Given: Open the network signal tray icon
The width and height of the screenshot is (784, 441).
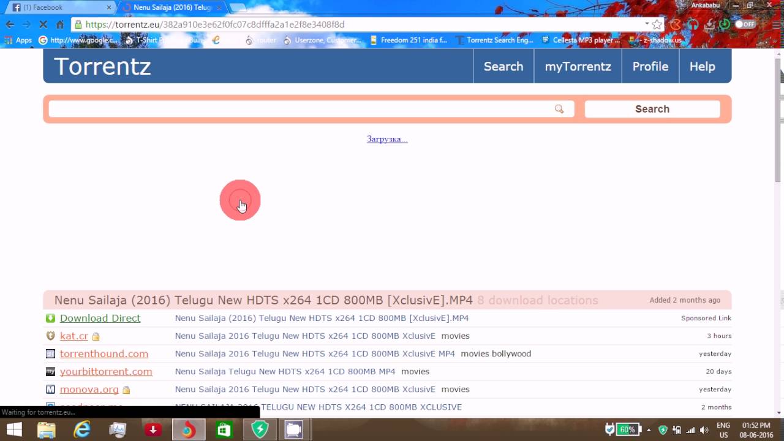Looking at the screenshot, I should (691, 430).
